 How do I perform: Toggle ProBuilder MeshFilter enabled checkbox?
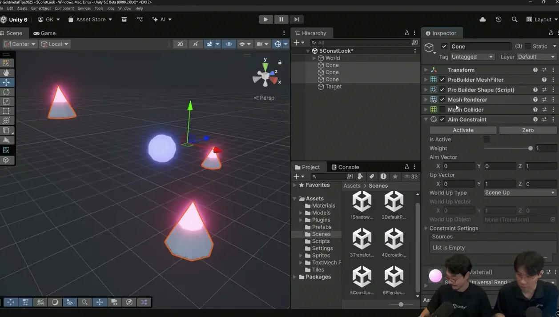click(x=442, y=80)
